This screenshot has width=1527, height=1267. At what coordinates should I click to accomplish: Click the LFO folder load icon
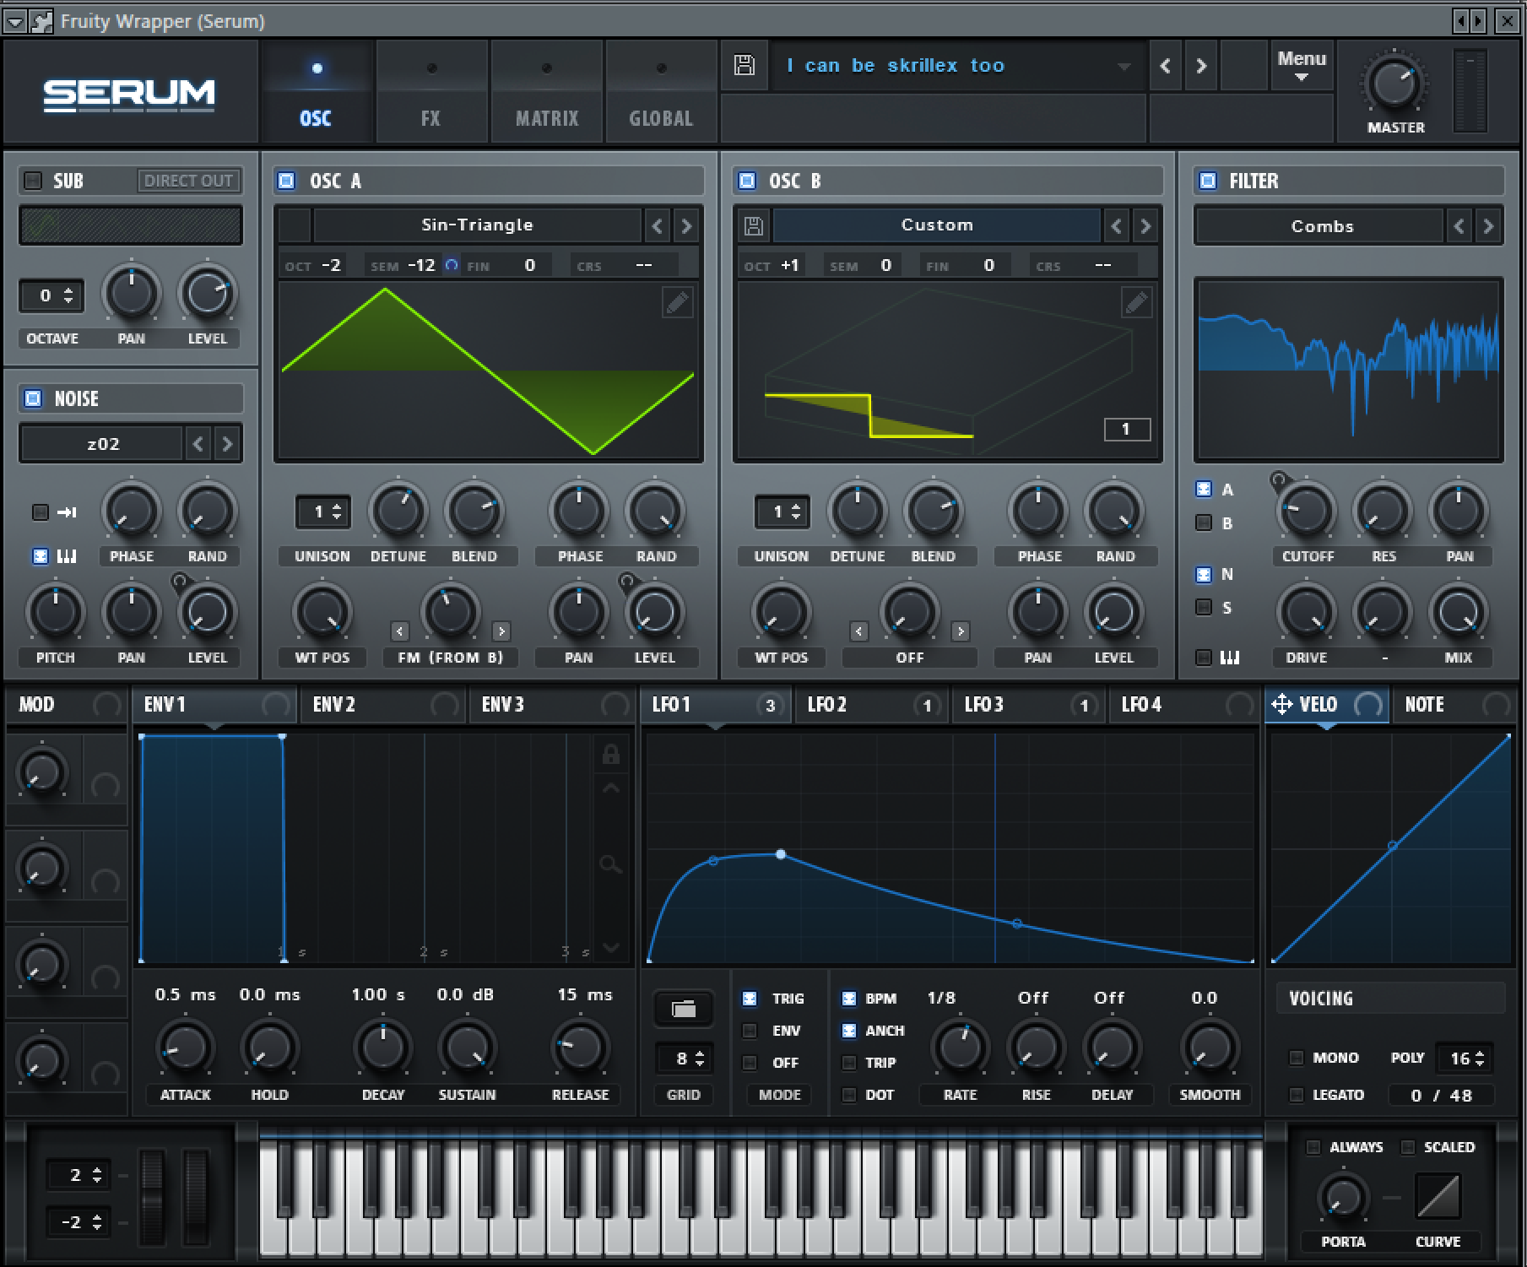pyautogui.click(x=684, y=1008)
